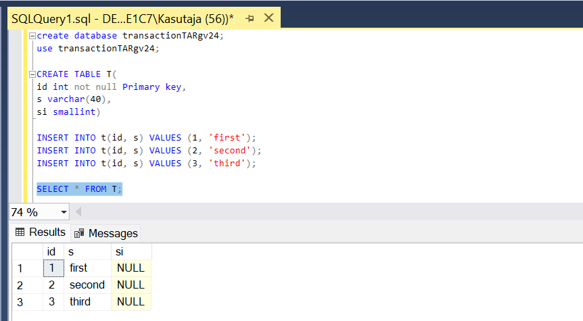
Task: Select the si column header
Action: pos(131,251)
